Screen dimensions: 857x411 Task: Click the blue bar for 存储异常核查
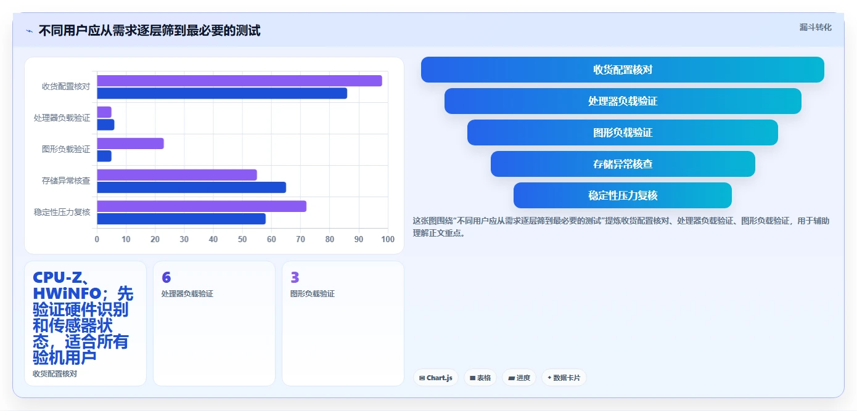click(191, 187)
